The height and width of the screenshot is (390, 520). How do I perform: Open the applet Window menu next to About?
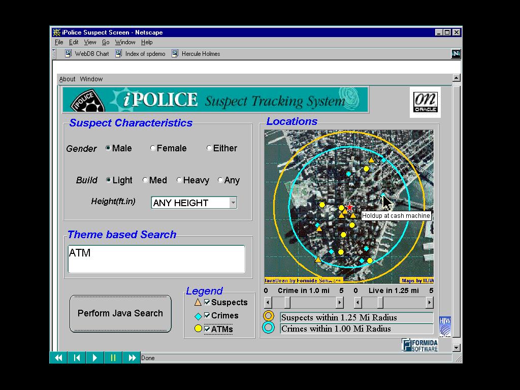coord(91,79)
